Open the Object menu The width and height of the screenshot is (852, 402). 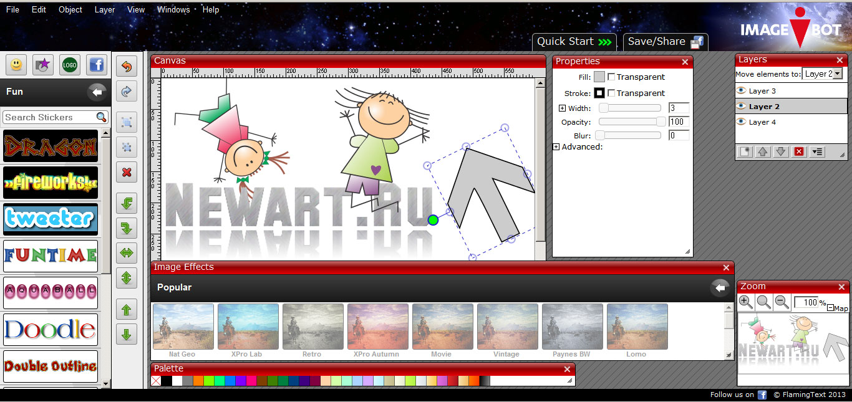click(70, 9)
